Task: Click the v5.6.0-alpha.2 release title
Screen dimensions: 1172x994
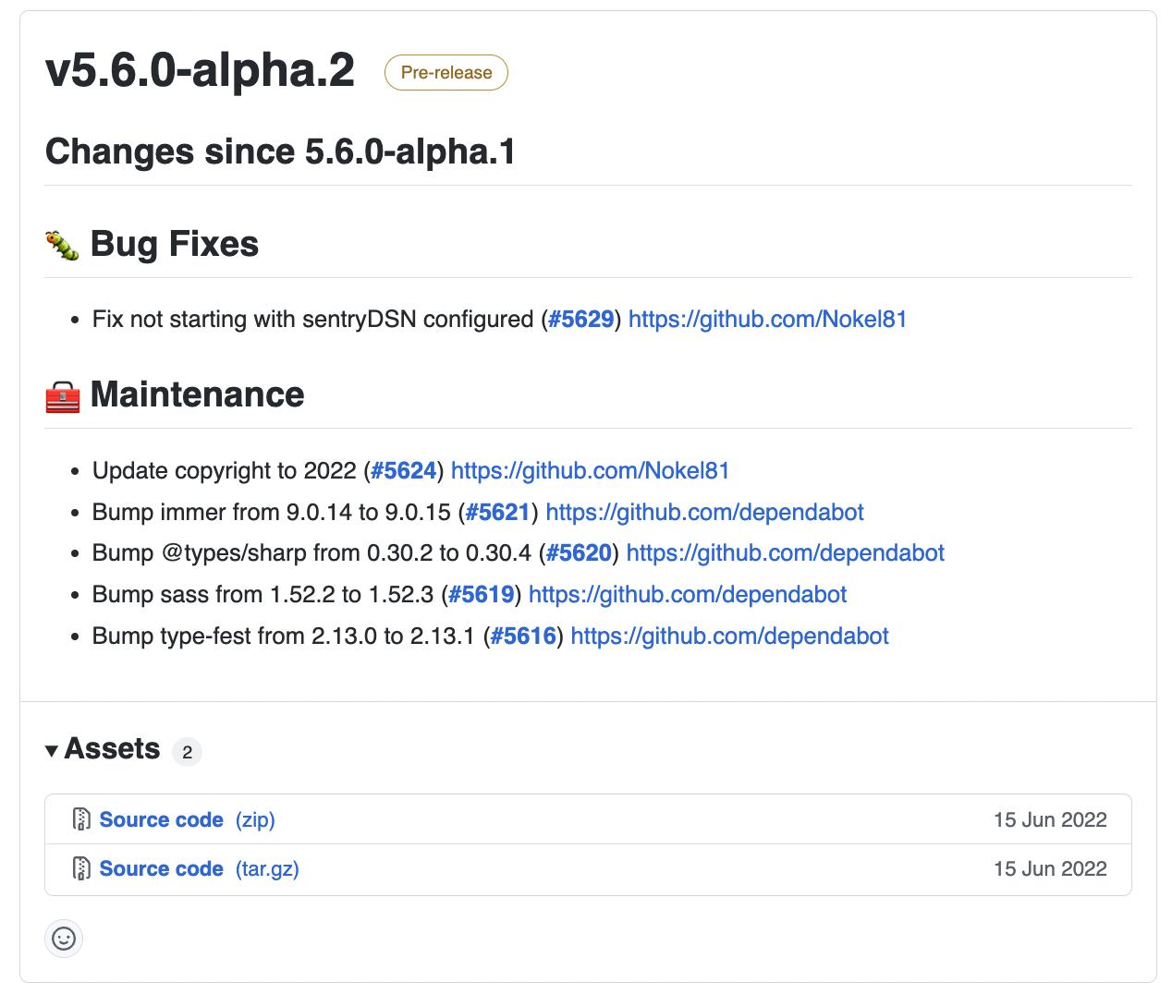Action: pos(200,70)
